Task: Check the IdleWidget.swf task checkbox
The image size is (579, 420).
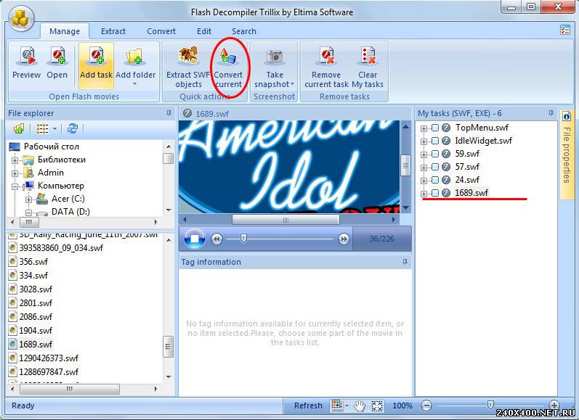Action: [x=435, y=141]
